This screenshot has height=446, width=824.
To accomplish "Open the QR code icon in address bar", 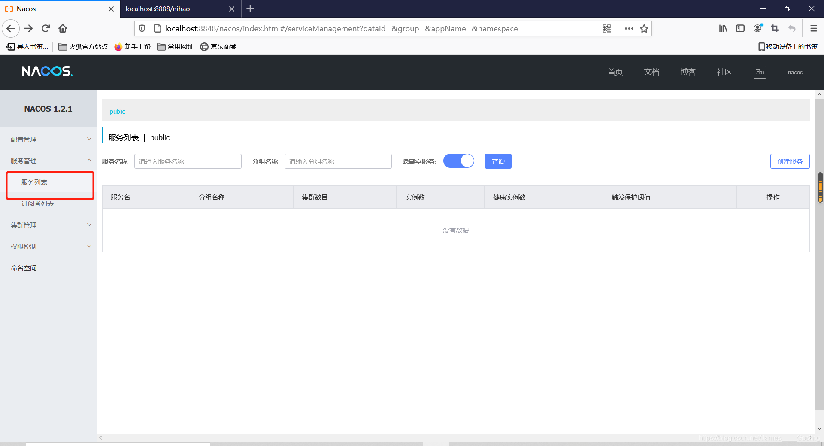I will click(x=607, y=28).
